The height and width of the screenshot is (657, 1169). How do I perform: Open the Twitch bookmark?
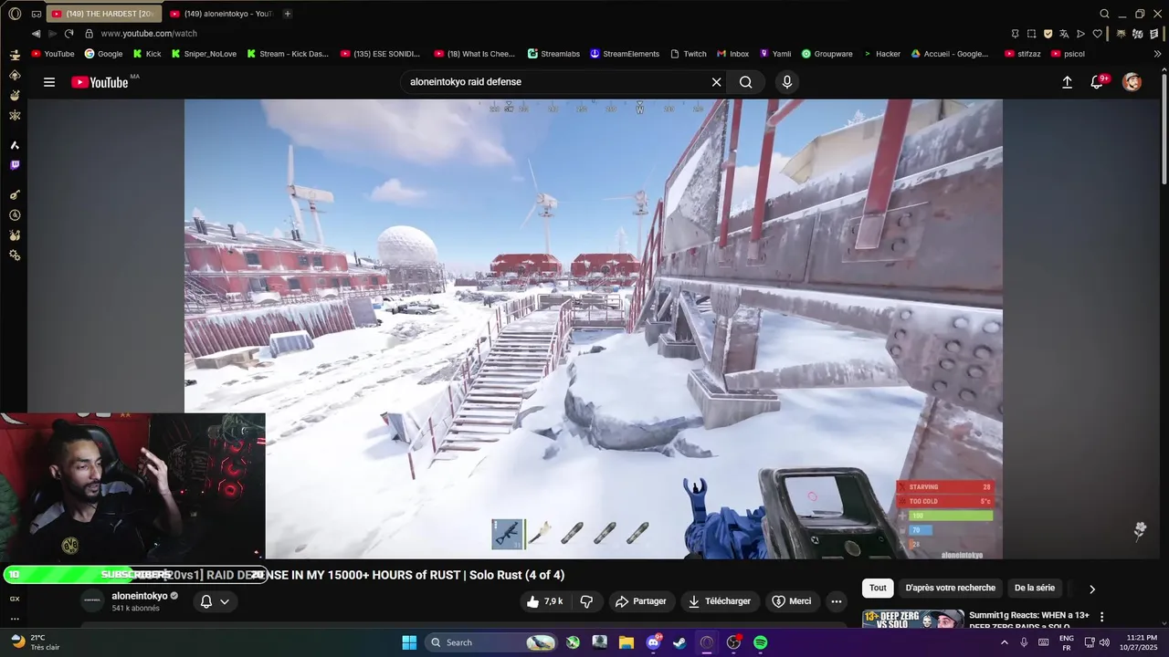pos(689,54)
